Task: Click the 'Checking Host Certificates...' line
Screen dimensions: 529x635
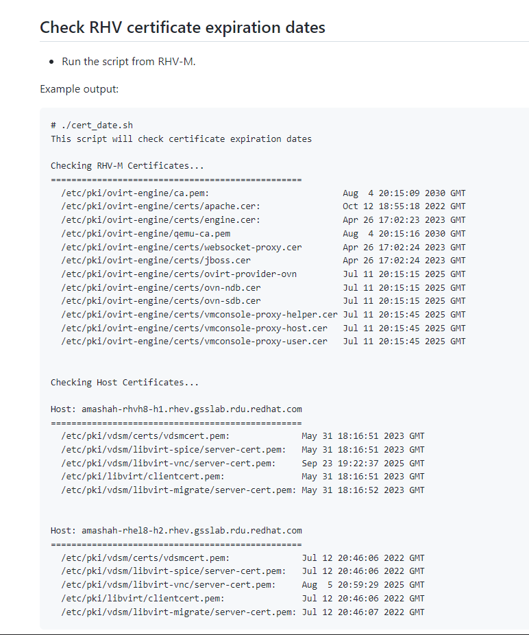Action: pyautogui.click(x=125, y=383)
